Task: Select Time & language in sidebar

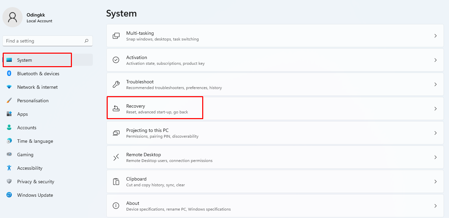Action: coord(35,141)
